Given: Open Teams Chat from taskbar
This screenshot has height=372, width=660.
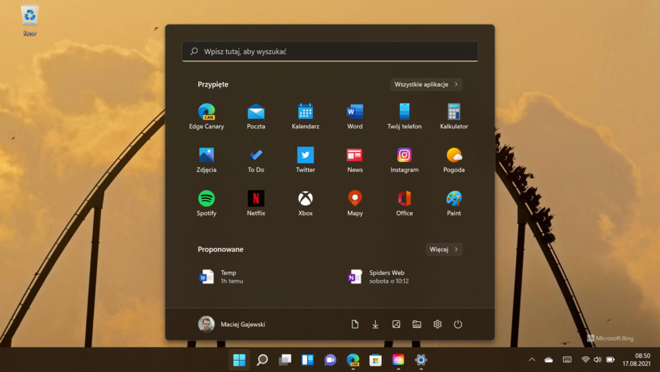Looking at the screenshot, I should point(331,360).
